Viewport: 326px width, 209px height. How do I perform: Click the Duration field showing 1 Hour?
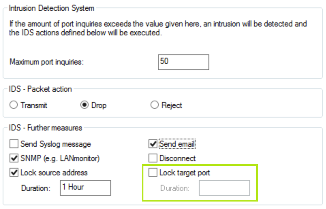[85, 188]
